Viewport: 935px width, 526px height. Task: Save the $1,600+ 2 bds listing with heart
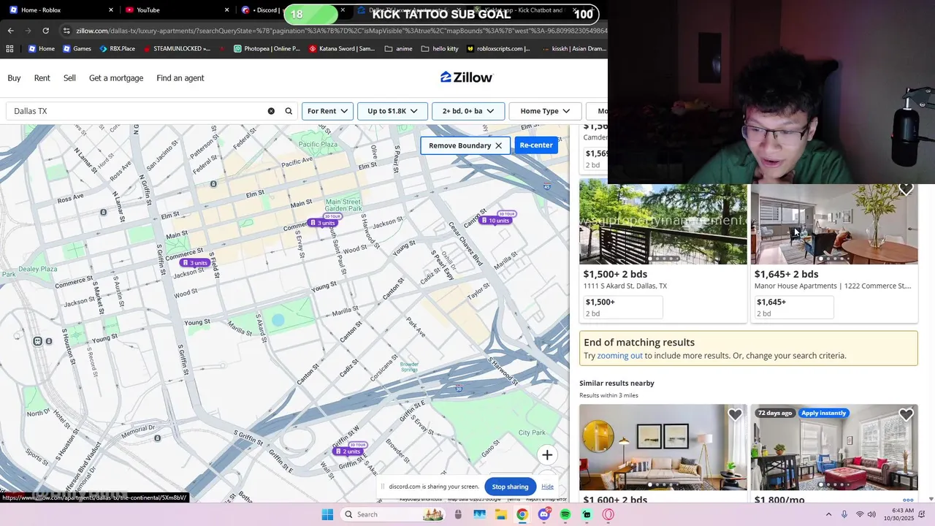[735, 415]
